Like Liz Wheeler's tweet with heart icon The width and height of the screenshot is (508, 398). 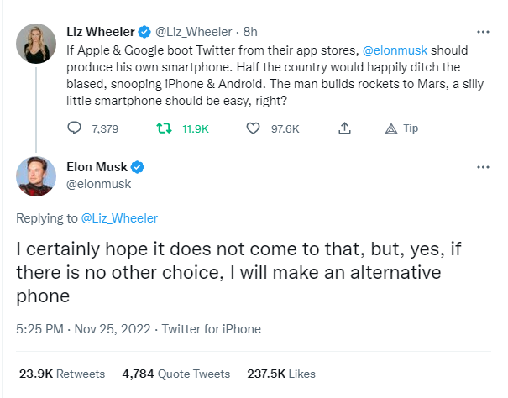click(253, 128)
